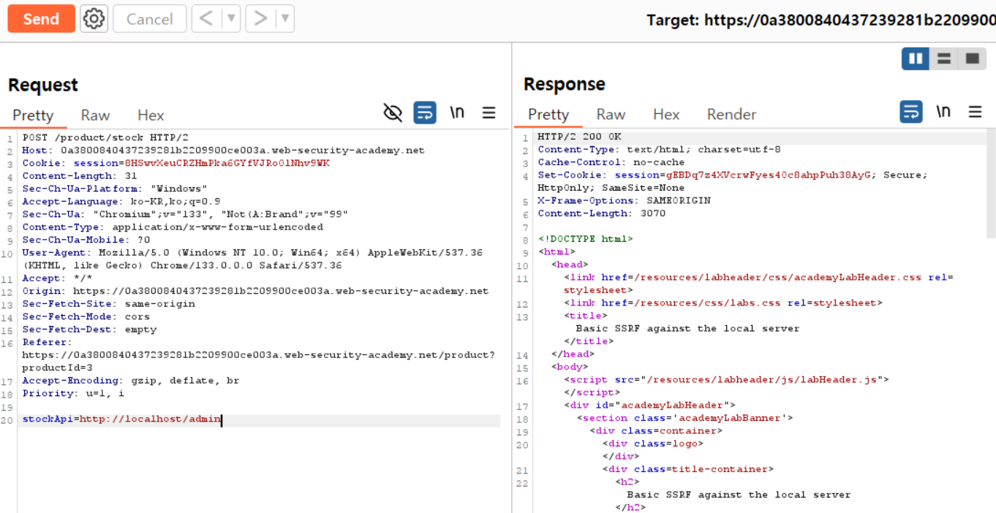
Task: Click the Content-Type header in Request
Action: coord(173,227)
